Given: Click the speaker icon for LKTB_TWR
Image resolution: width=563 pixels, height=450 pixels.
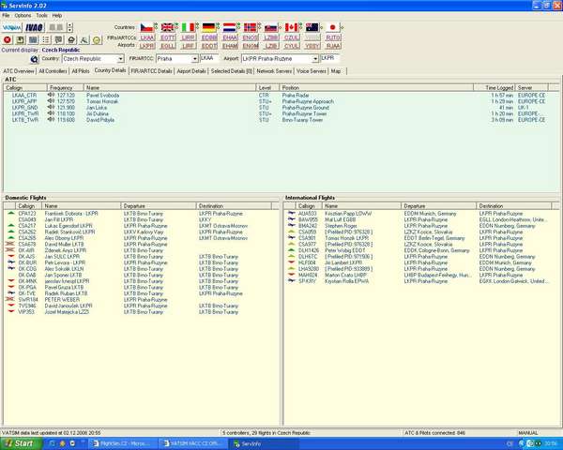Looking at the screenshot, I should (x=51, y=119).
